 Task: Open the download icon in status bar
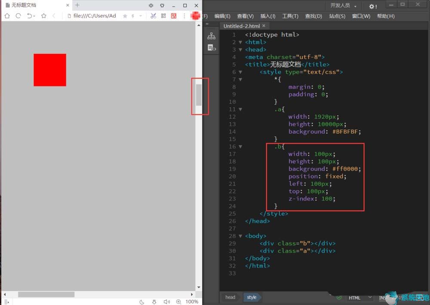tap(154, 302)
